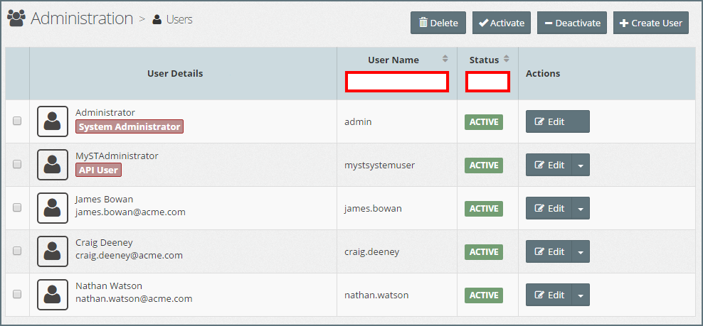Go to Administration breadcrumb
This screenshot has height=326, width=703.
pos(82,18)
